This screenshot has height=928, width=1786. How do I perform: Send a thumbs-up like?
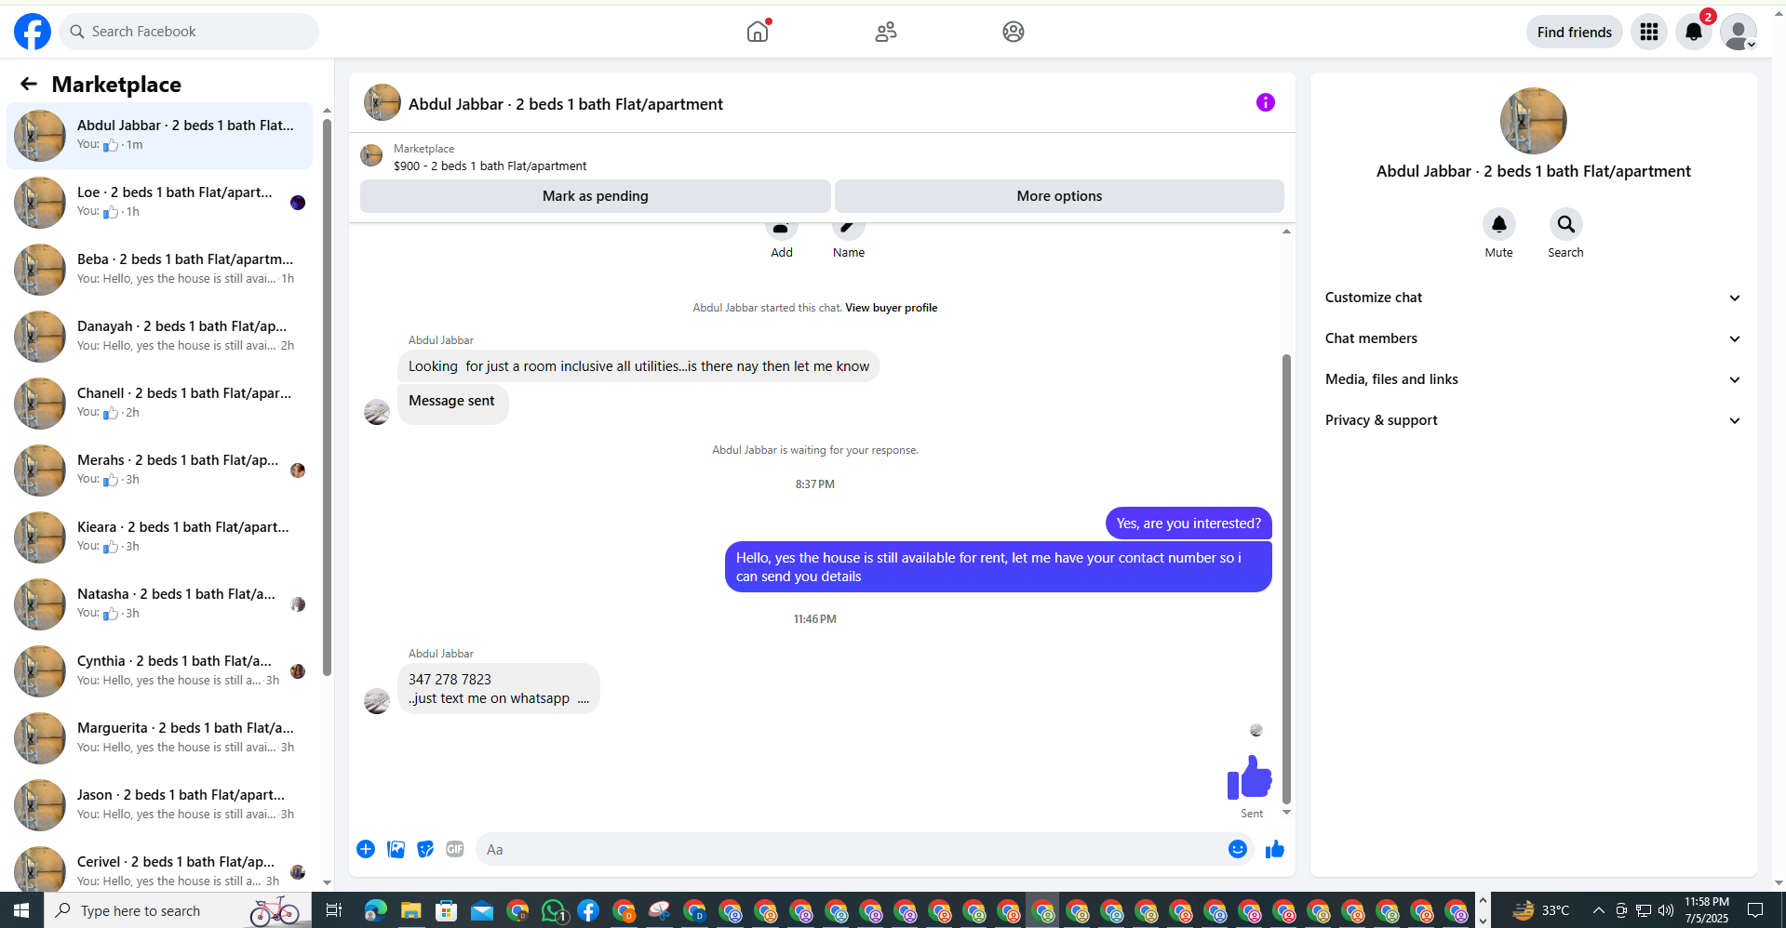coord(1275,849)
